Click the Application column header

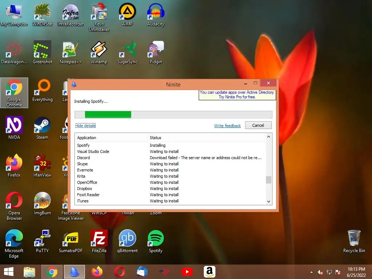(x=111, y=138)
